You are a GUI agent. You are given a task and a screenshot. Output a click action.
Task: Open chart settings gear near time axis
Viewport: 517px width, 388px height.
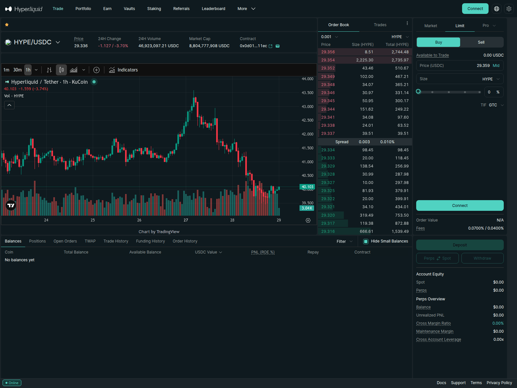pyautogui.click(x=308, y=220)
